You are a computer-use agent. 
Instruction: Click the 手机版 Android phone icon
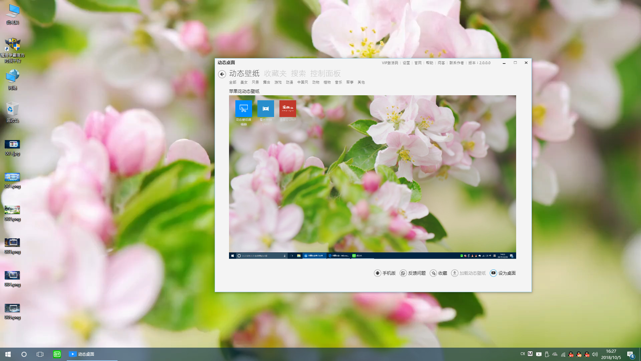378,273
